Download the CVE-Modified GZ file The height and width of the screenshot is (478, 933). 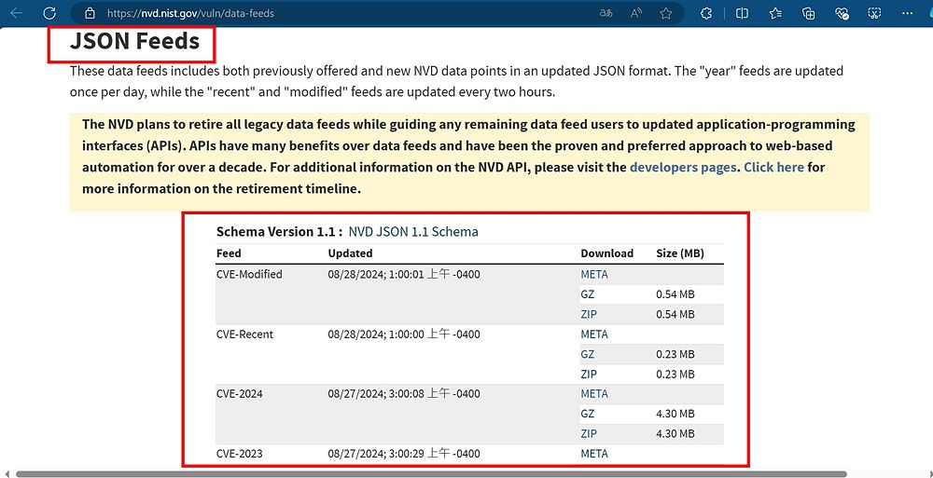(x=587, y=294)
